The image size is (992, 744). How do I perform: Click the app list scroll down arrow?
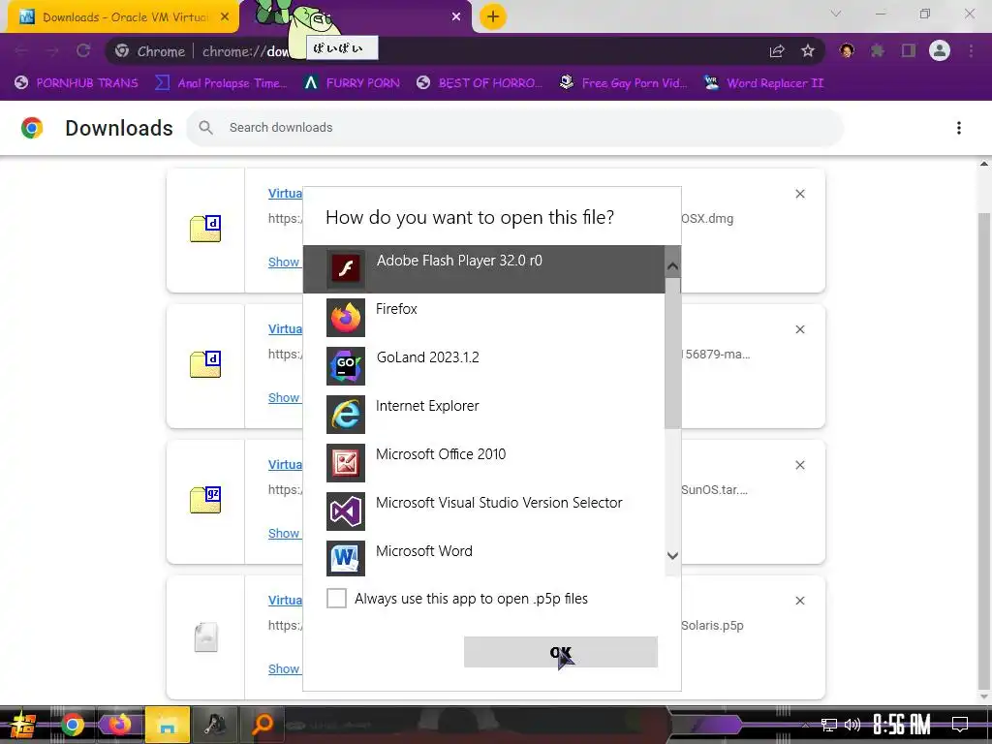point(672,555)
